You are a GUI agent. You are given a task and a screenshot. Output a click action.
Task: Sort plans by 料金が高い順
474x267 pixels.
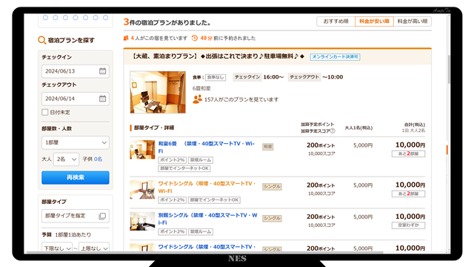[x=413, y=22]
